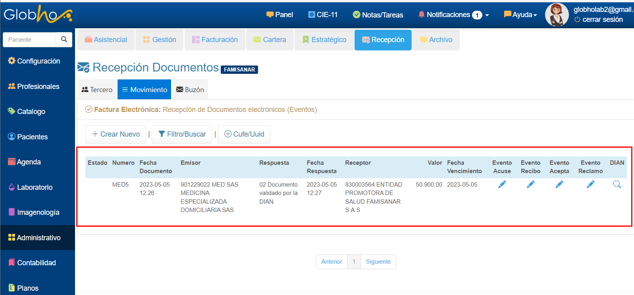
Task: Click the Globho logo
Action: pos(38,14)
